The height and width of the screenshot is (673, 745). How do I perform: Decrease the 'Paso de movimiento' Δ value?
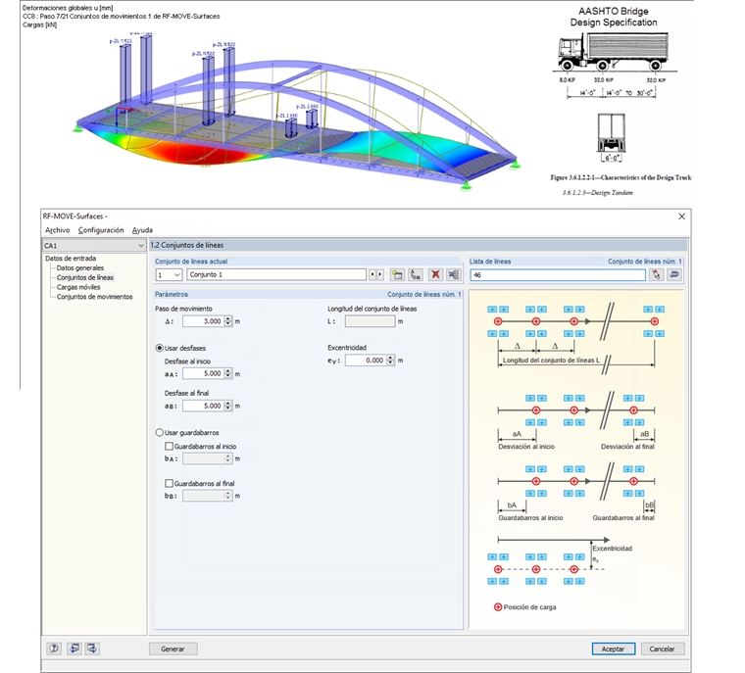pyautogui.click(x=228, y=324)
